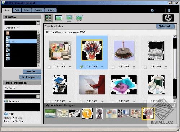Click the last folder icon in tree
Image resolution: width=180 pixels, height=132 pixels.
pos(8,58)
